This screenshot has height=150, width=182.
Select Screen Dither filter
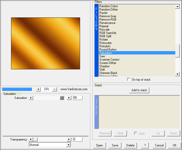coord(137,63)
